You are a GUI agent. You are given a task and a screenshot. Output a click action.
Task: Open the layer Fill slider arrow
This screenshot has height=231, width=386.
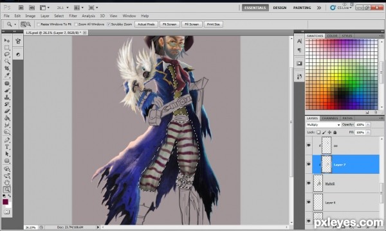point(368,132)
